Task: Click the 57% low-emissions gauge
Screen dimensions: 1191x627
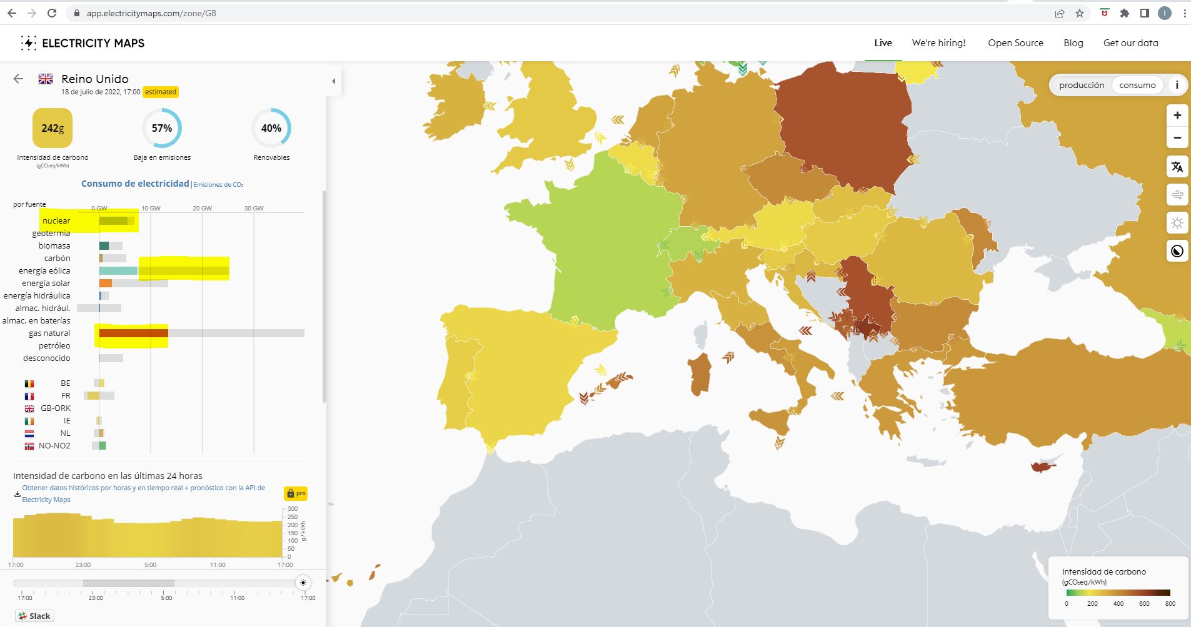Action: click(x=162, y=128)
